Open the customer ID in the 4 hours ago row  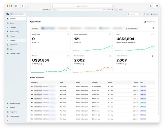click(x=46, y=99)
